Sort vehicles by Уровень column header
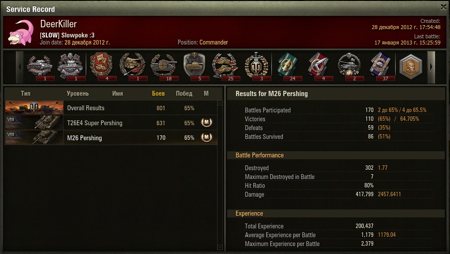The height and width of the screenshot is (254, 450). tap(77, 93)
